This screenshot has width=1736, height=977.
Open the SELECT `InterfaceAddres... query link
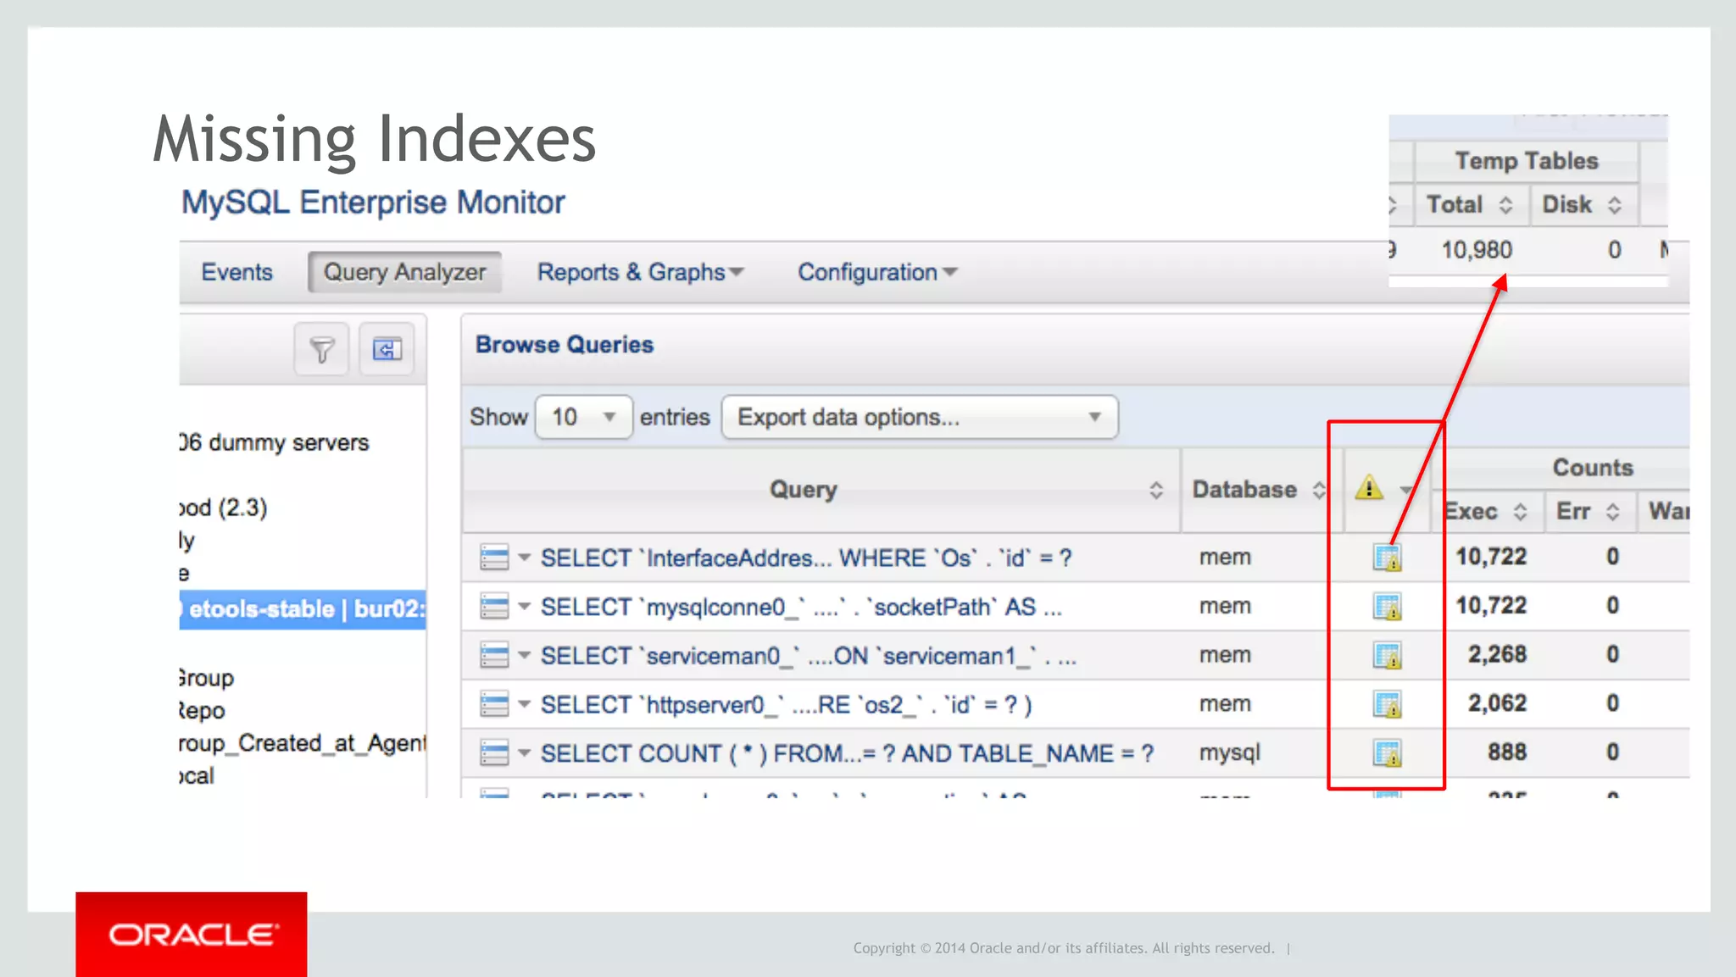(806, 558)
